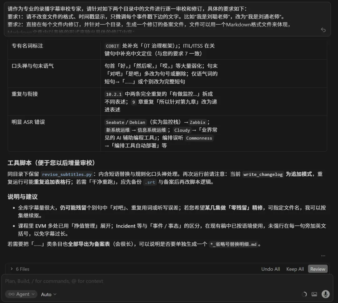Viewport: 338px width, 303px height.
Task: Expand the 6 Files changed list
Action: click(x=20, y=269)
